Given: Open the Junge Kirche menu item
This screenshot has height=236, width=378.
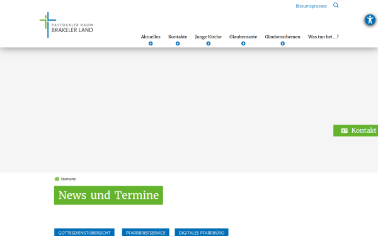Looking at the screenshot, I should (209, 37).
